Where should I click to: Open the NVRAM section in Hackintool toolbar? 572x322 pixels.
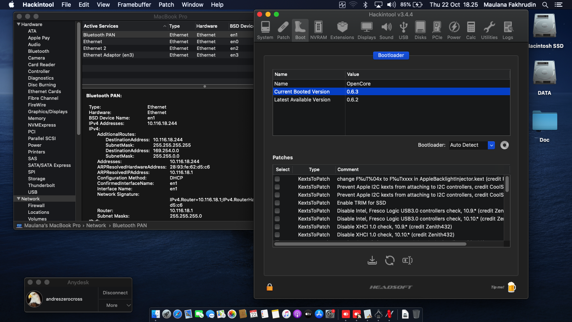tap(318, 30)
